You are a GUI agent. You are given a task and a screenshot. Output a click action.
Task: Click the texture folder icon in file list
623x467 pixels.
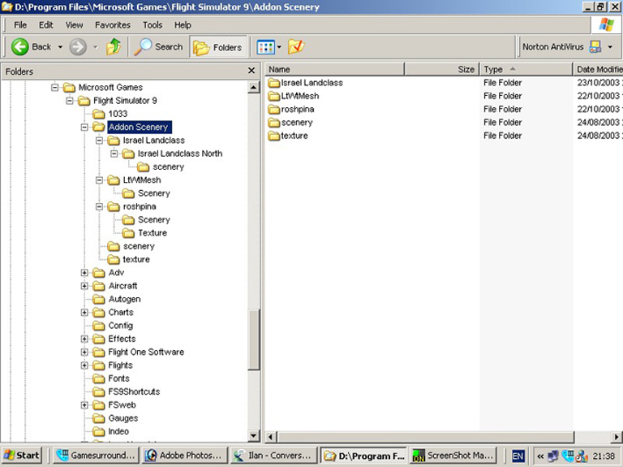point(273,136)
